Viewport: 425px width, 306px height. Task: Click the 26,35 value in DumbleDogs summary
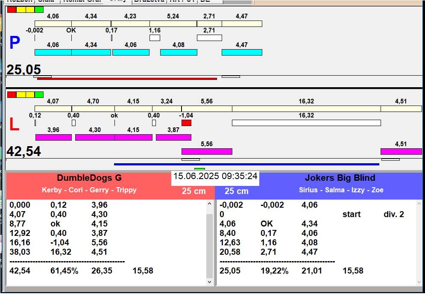tap(102, 271)
